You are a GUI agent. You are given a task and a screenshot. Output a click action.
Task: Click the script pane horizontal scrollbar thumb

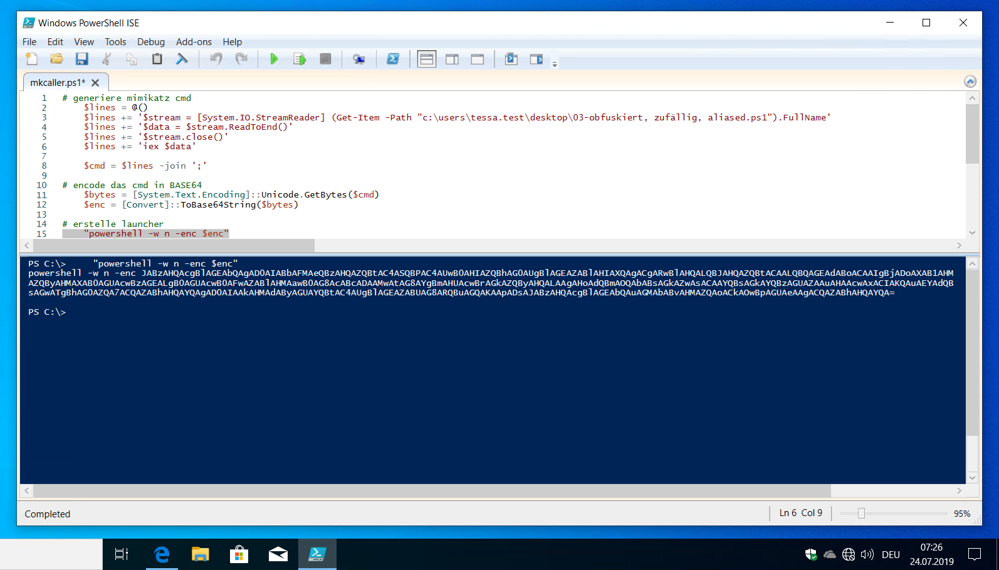pyautogui.click(x=174, y=245)
